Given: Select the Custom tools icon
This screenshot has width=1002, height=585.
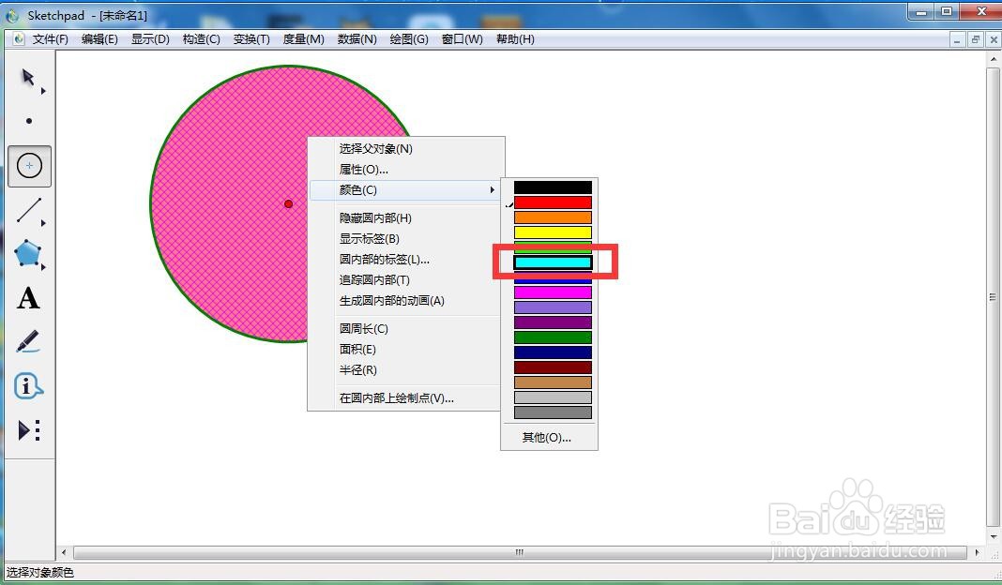Looking at the screenshot, I should pyautogui.click(x=29, y=430).
